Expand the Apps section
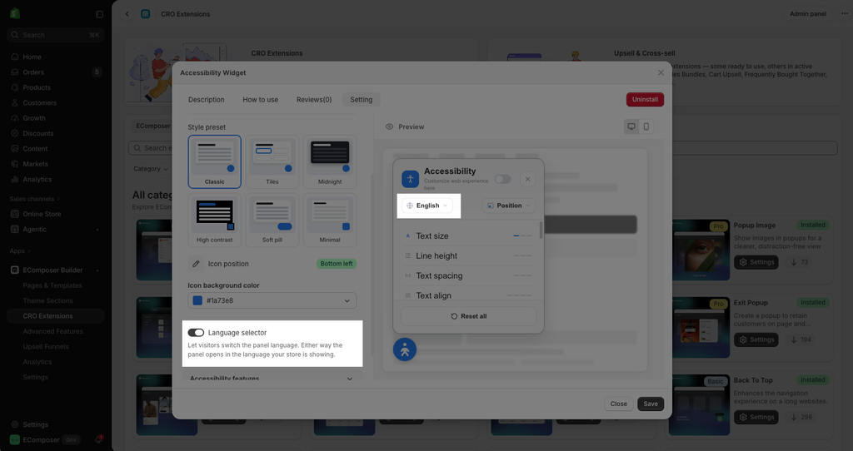Screen dimensions: 853x451 click(x=20, y=251)
